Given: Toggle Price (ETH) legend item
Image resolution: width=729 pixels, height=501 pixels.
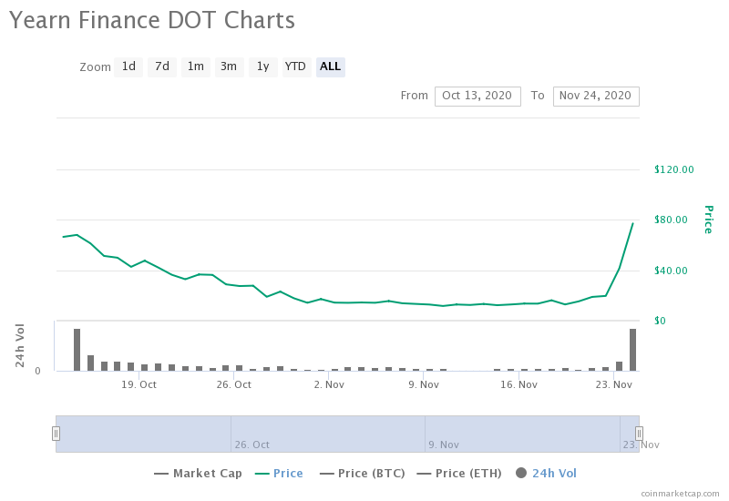Looking at the screenshot, I should click(459, 474).
